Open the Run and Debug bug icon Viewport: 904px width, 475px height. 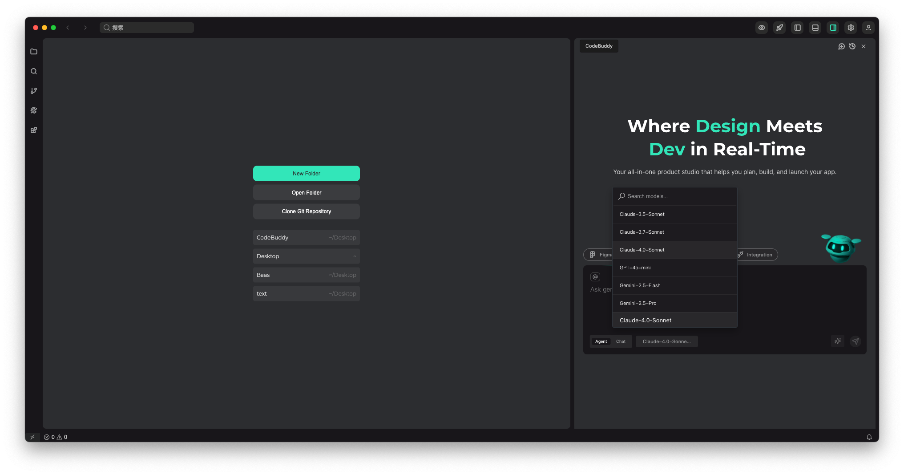(x=34, y=110)
